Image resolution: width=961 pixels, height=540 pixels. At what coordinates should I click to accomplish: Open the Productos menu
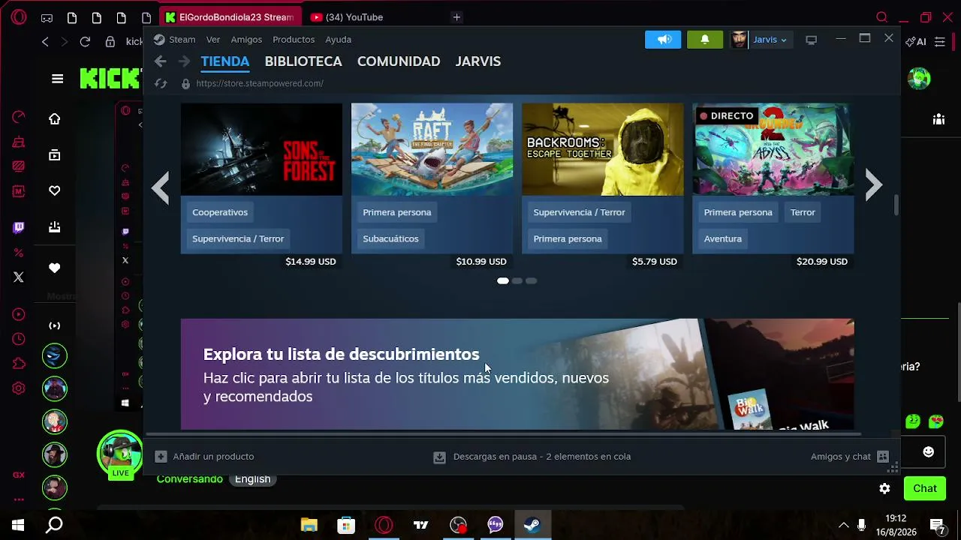pyautogui.click(x=294, y=40)
